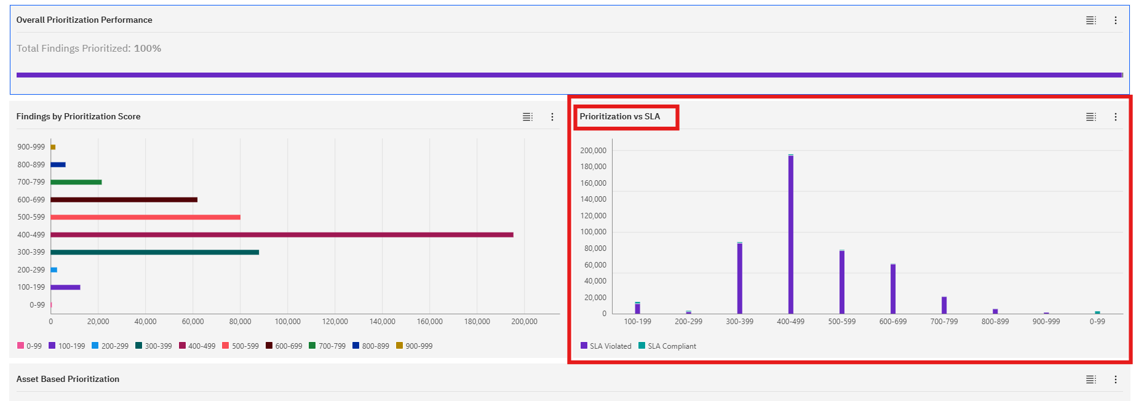1136x401 pixels.
Task: Open list view icon in Asset Based Prioritization
Action: [1090, 379]
